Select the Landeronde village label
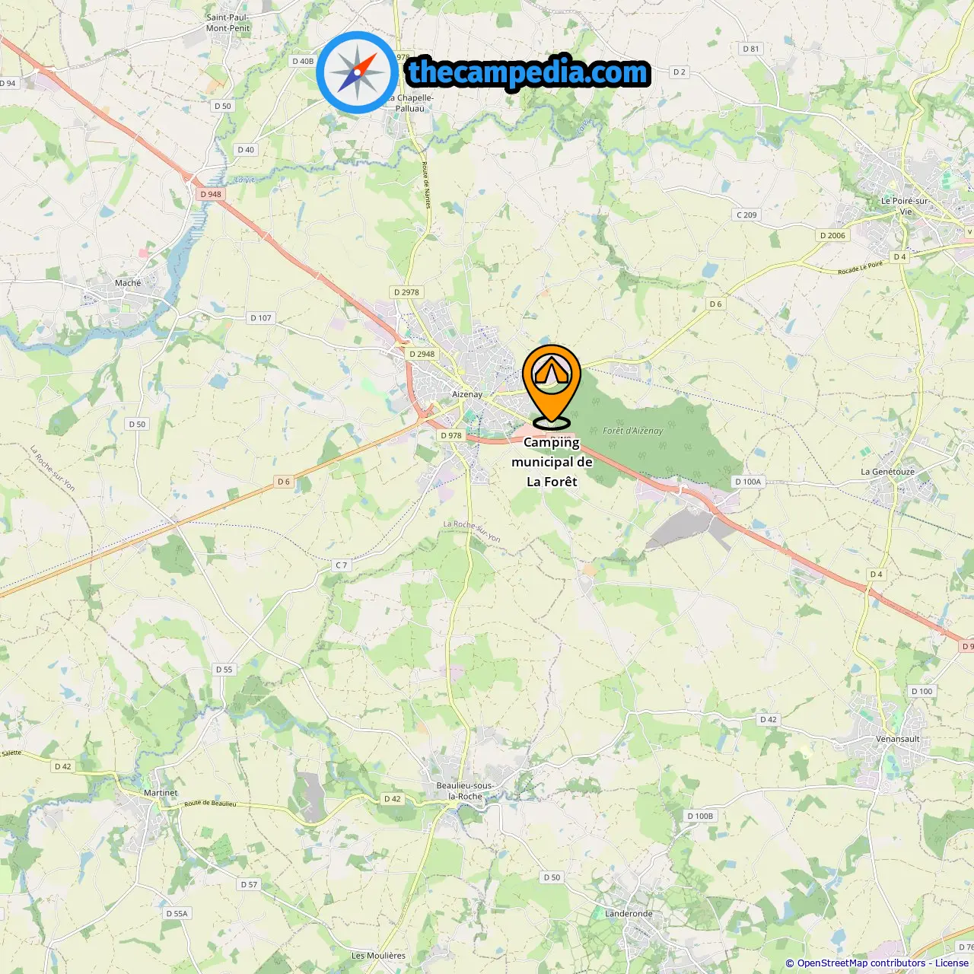This screenshot has height=974, width=974. tap(629, 914)
